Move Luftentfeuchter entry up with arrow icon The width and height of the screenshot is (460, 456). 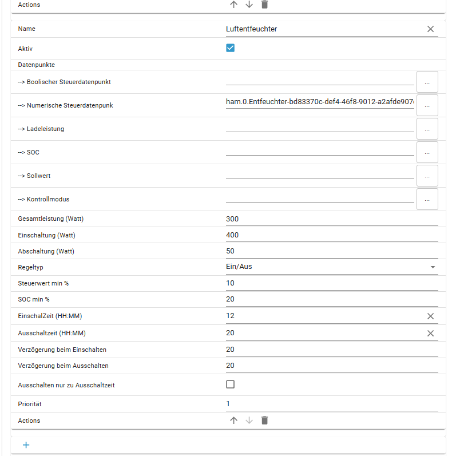[x=233, y=421]
